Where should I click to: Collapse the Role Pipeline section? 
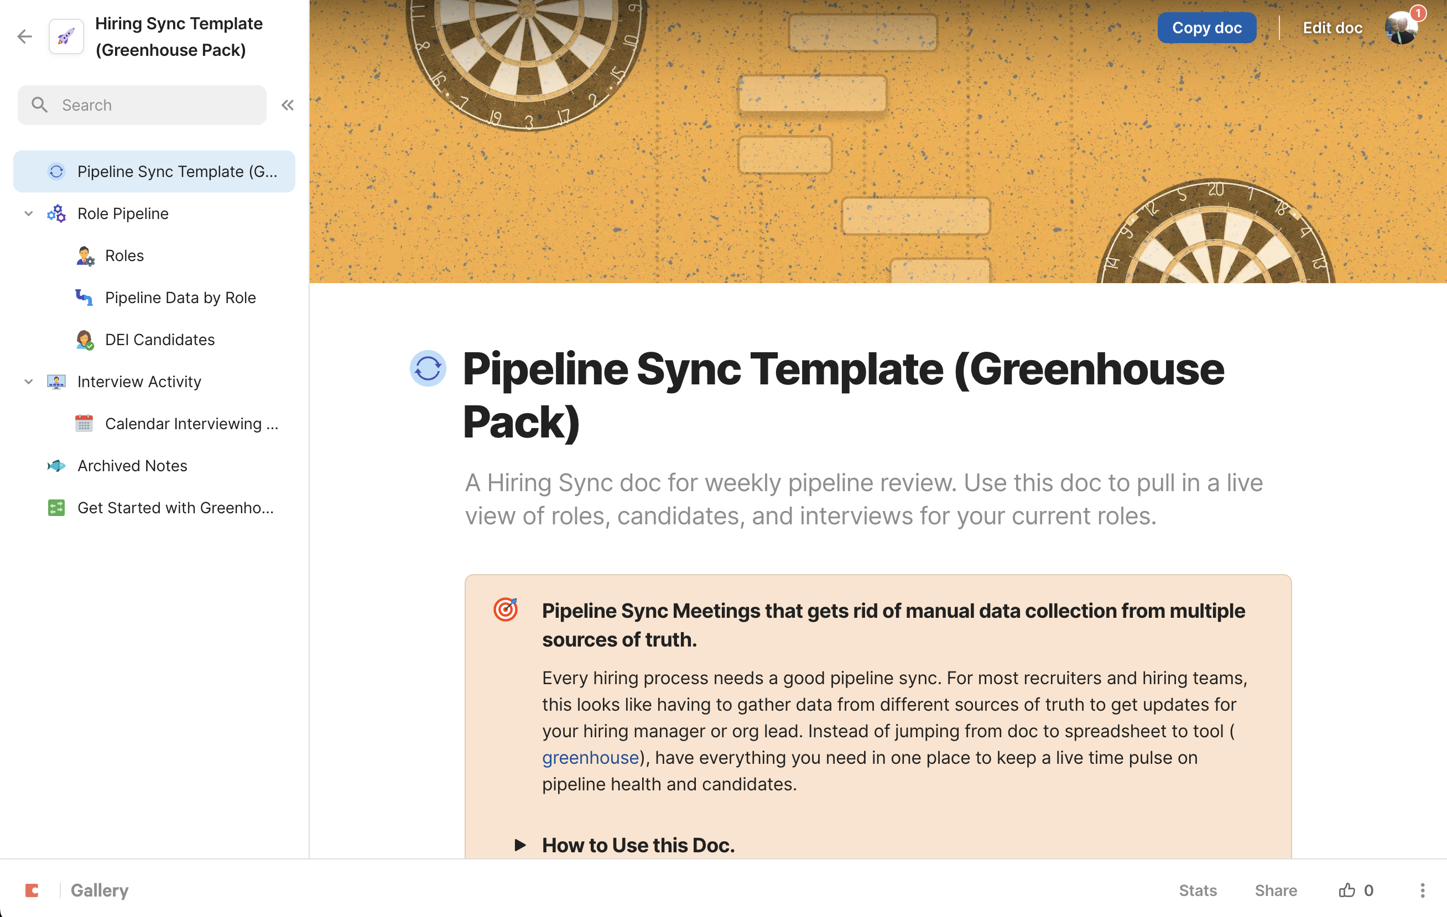(28, 213)
